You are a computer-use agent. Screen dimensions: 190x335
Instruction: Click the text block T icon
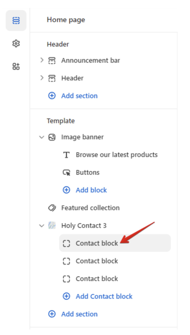(x=66, y=155)
